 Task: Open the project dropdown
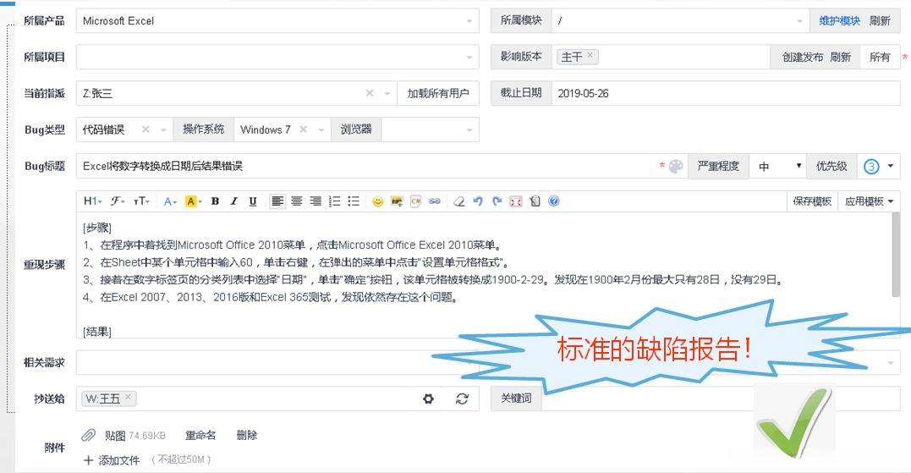tap(277, 57)
